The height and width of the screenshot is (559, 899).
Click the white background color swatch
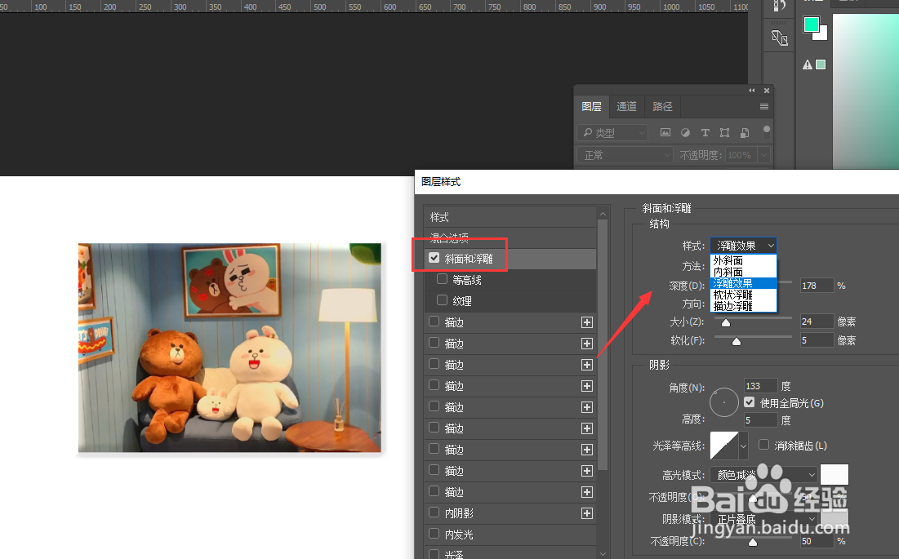(823, 34)
